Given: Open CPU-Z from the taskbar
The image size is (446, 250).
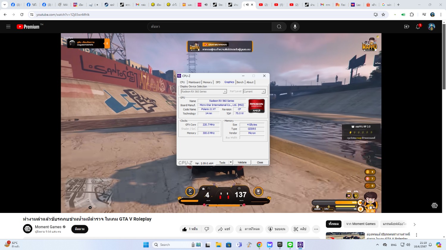Looking at the screenshot, I should click(x=300, y=245).
